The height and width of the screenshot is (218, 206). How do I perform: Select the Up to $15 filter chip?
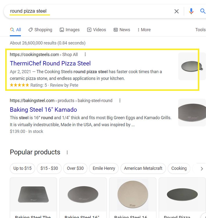pyautogui.click(x=22, y=168)
